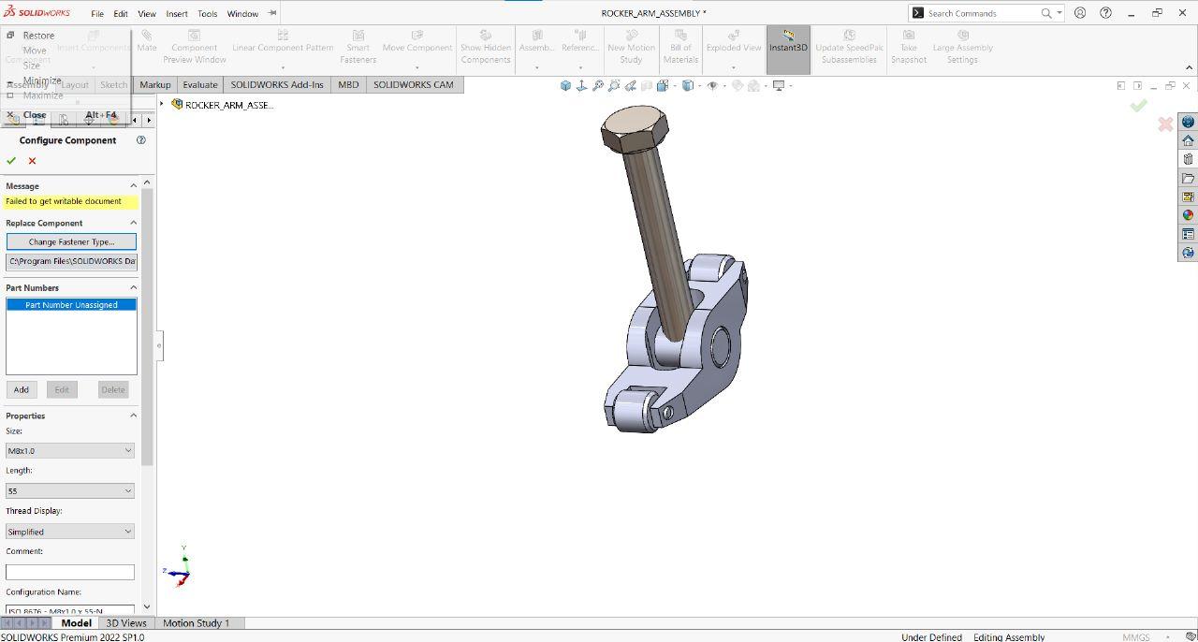Collapse the property panel splitter handle
The image size is (1198, 642).
click(x=159, y=345)
